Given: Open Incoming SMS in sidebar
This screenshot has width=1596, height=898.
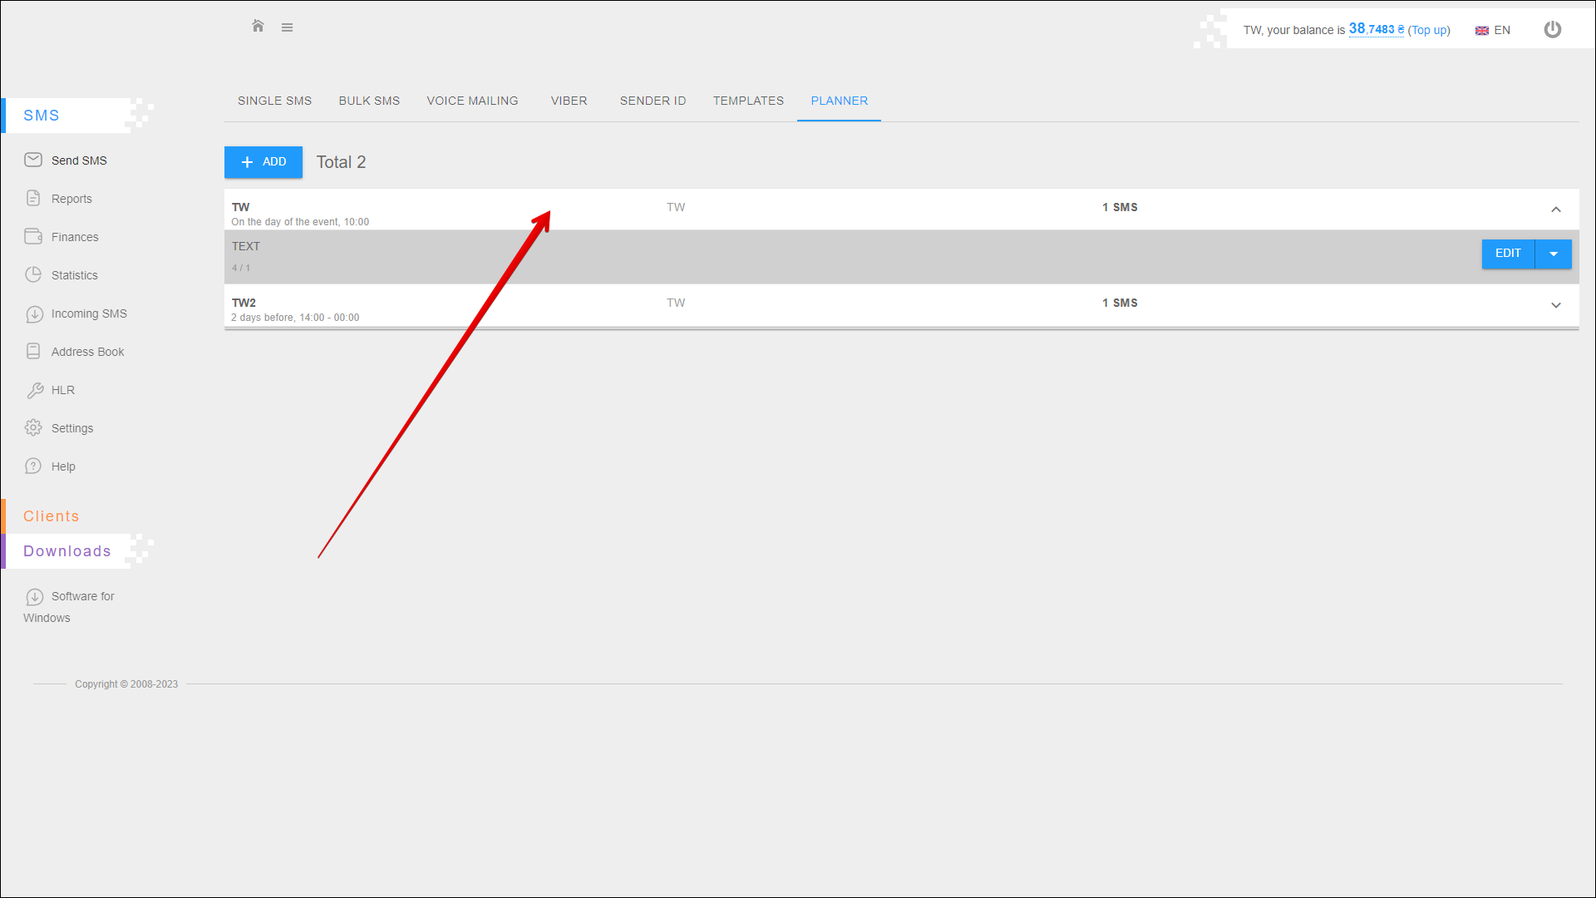Looking at the screenshot, I should (x=88, y=313).
